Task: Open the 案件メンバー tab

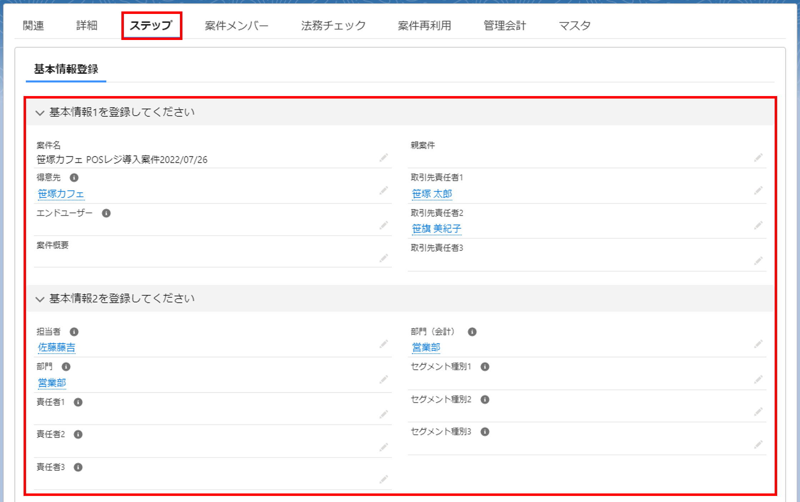Action: coord(236,25)
